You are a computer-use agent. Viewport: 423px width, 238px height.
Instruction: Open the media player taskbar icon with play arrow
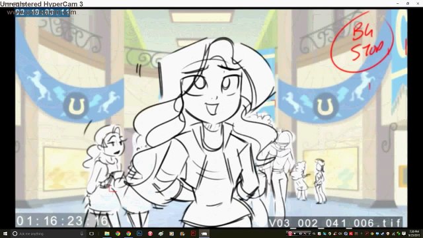[x=172, y=233]
